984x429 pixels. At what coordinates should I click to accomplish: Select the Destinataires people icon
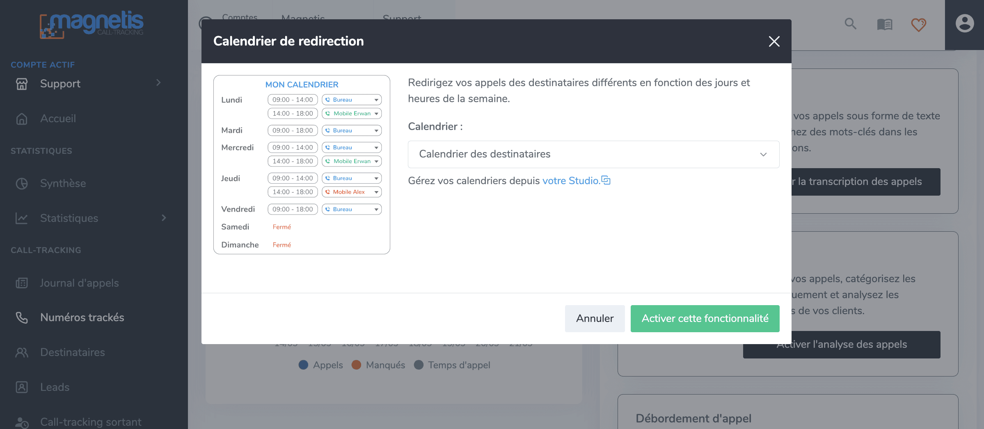tap(22, 352)
